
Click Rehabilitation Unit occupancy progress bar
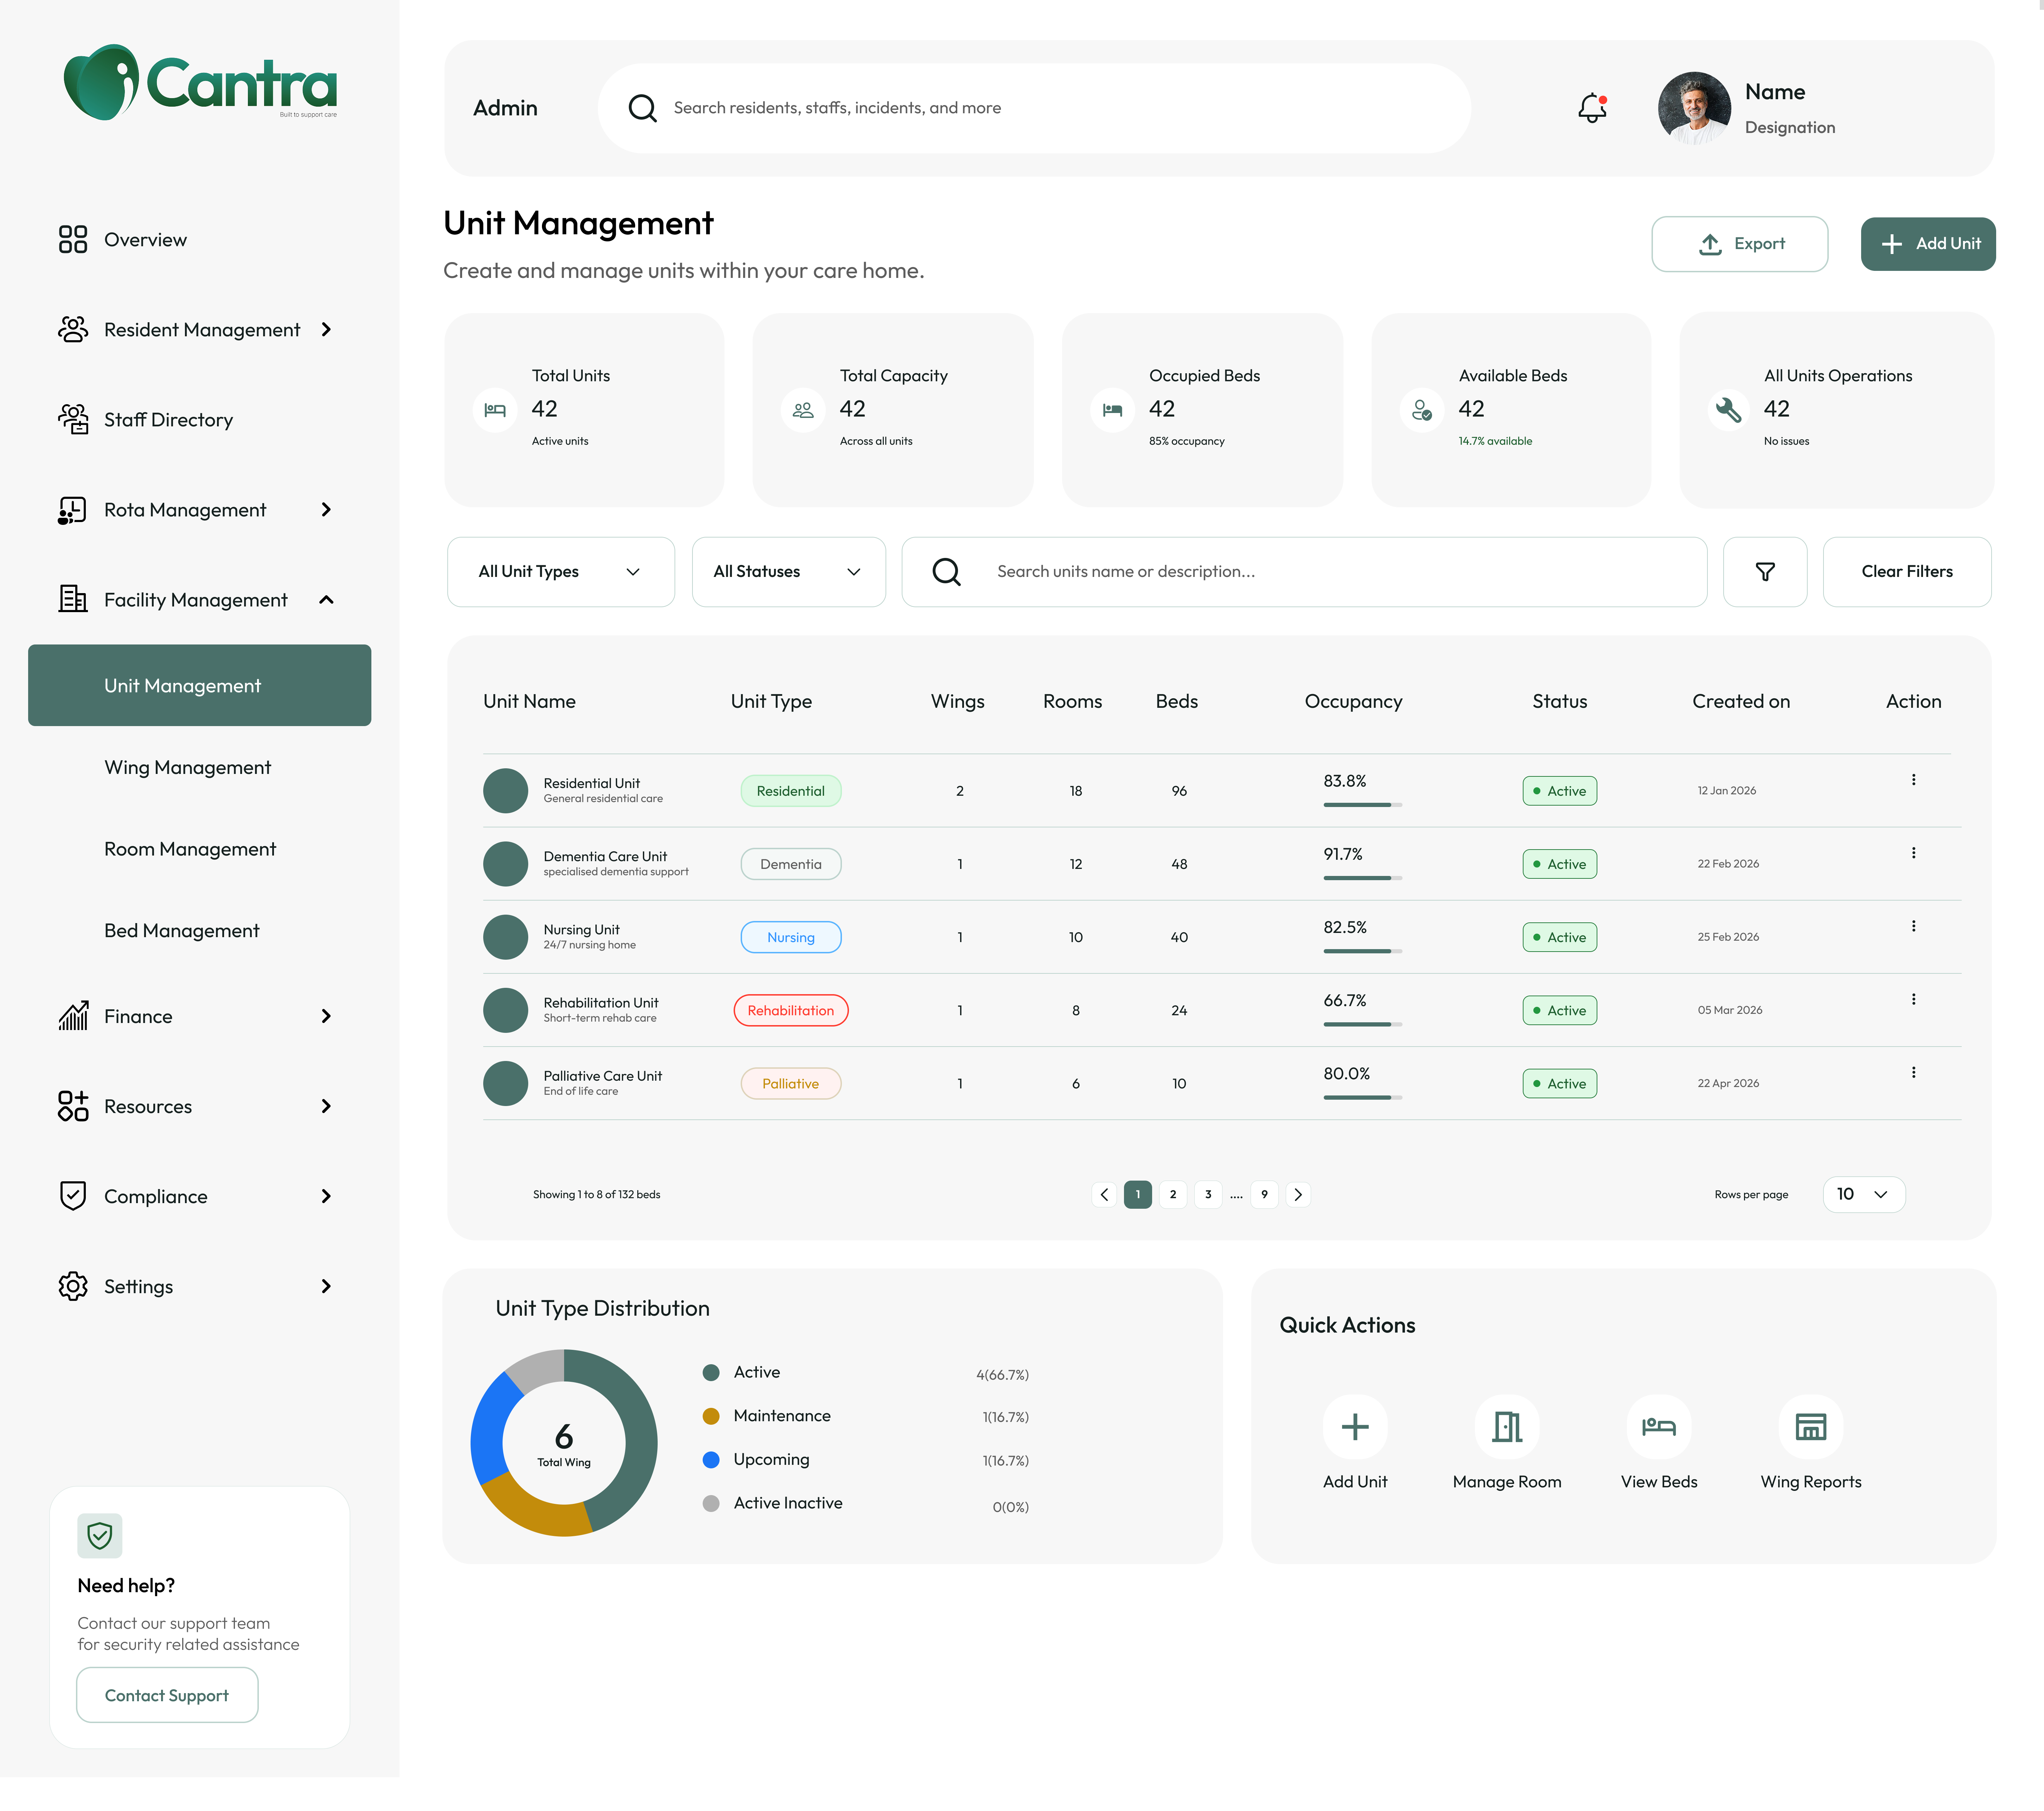pos(1363,1024)
